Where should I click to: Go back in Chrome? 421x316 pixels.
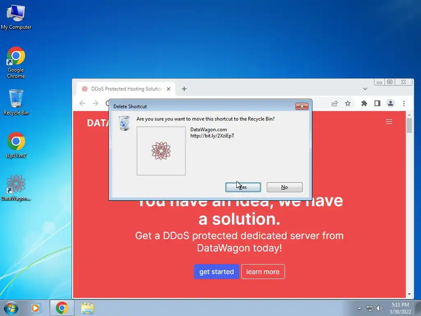point(82,103)
